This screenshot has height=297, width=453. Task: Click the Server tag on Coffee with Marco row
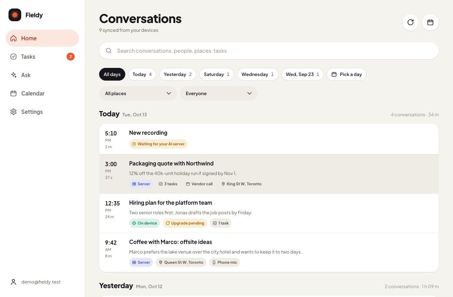pos(141,262)
